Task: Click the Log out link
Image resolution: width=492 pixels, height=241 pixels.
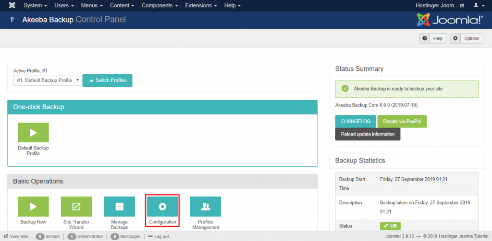Action: (x=158, y=236)
